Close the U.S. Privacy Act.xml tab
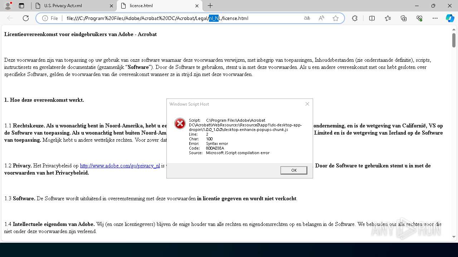Viewport: 458px width, 257px height. point(111,6)
